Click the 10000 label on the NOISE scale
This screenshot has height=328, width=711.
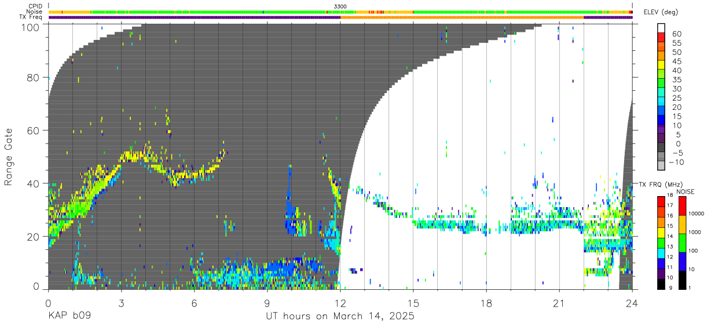[x=697, y=214]
